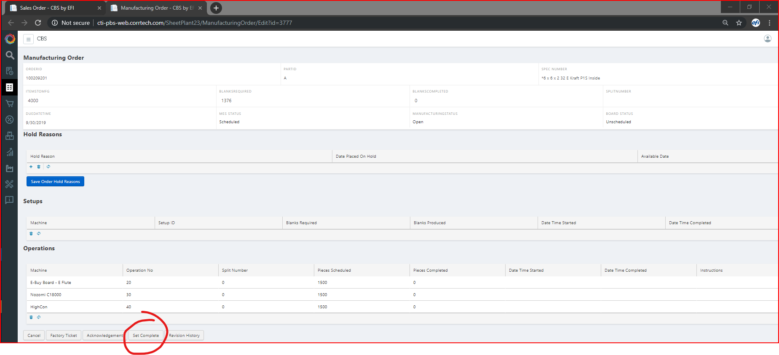
Task: Delete hold reason with trash icon
Action: coord(39,167)
